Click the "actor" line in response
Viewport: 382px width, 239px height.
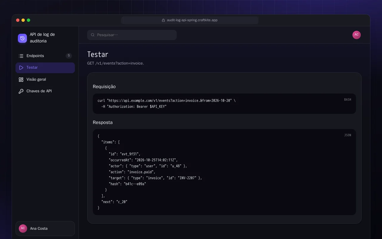(x=148, y=166)
